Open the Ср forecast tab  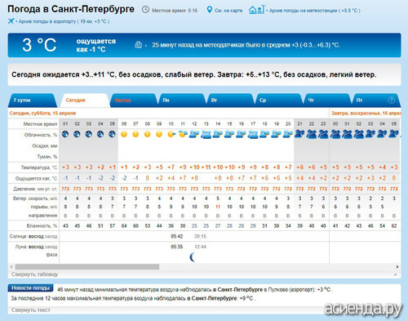pyautogui.click(x=278, y=100)
